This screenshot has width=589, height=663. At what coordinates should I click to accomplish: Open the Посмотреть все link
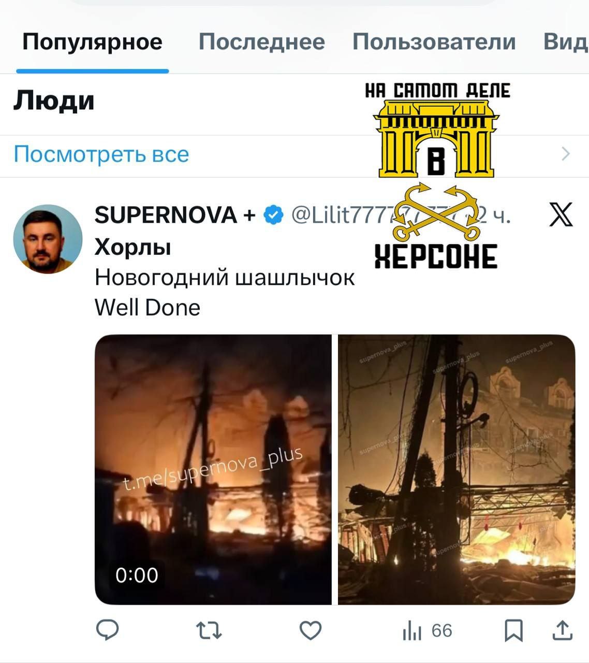pyautogui.click(x=101, y=154)
